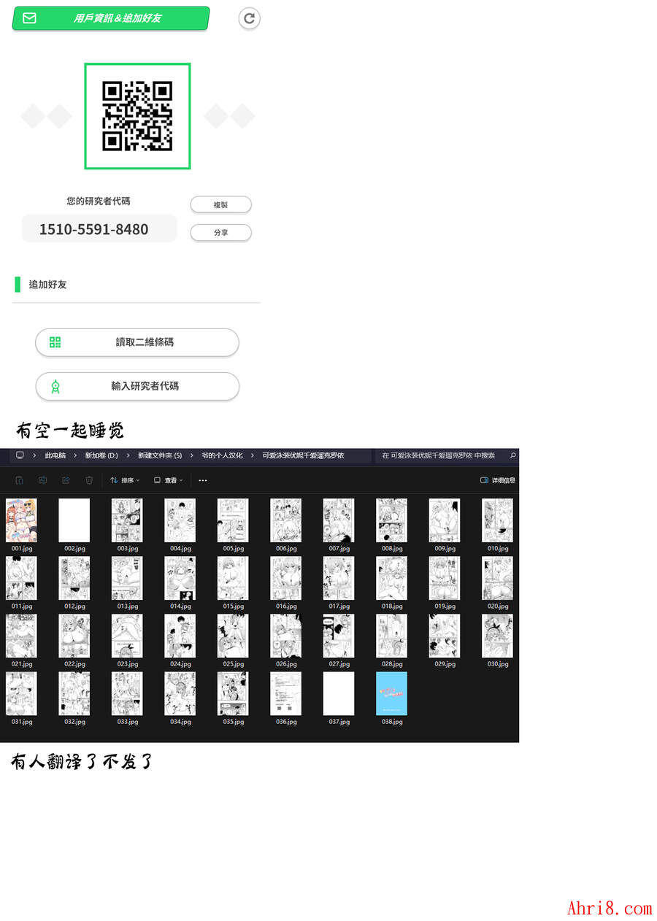
Task: Click the refresh circular arrow icon
Action: point(249,18)
